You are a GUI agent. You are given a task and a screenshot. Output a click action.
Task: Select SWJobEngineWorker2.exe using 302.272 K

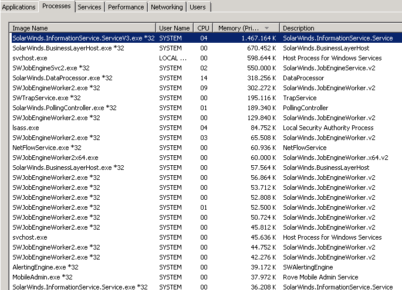206,88
